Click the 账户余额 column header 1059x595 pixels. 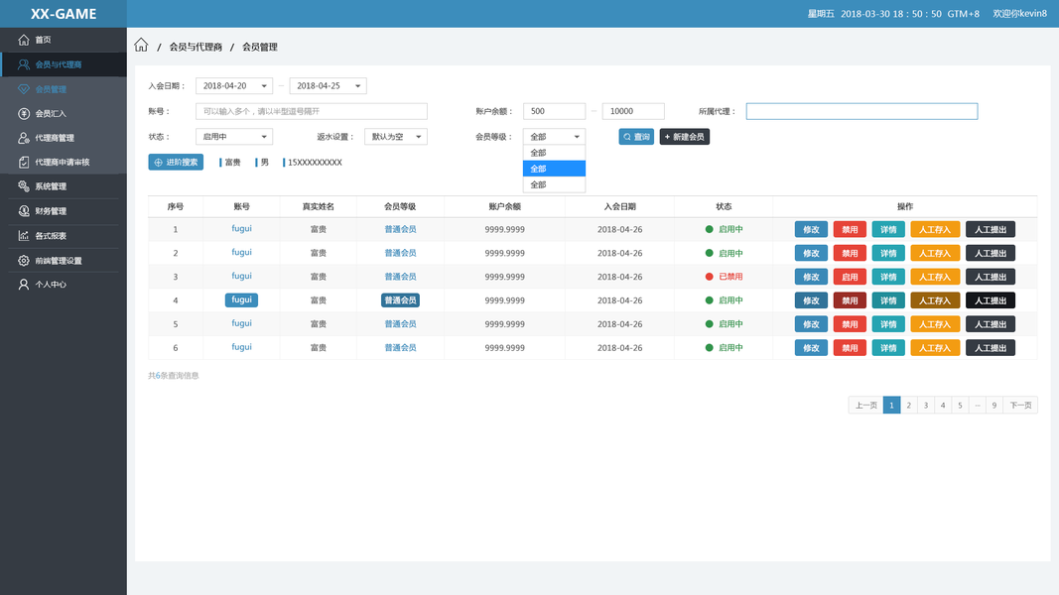[x=504, y=206]
